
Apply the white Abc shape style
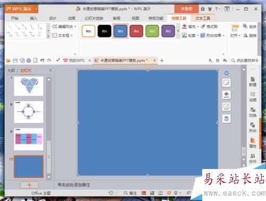click(89, 31)
